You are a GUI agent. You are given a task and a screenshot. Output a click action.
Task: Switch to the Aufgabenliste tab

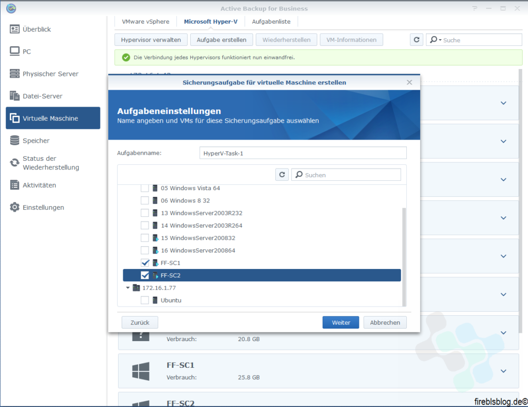click(x=271, y=22)
